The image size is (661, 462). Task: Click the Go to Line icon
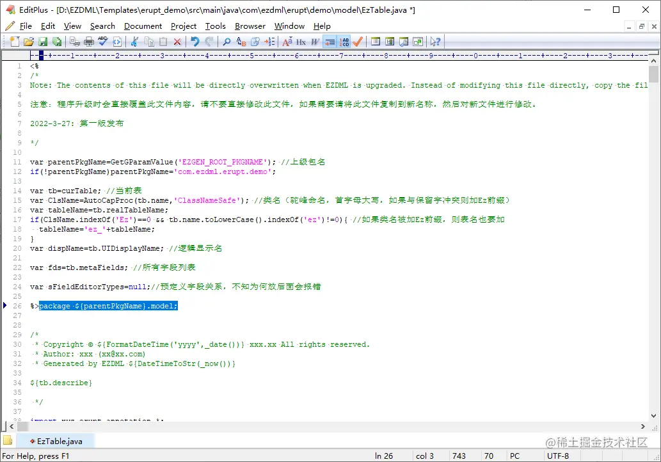tap(269, 42)
